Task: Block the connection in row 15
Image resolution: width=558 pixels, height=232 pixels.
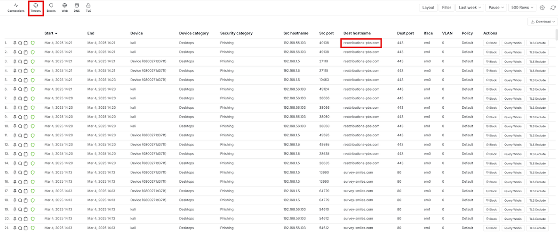Action: pos(492,172)
